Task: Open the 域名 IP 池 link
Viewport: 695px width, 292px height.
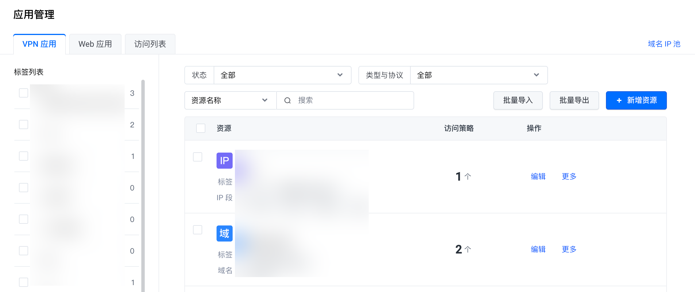Action: [x=664, y=44]
